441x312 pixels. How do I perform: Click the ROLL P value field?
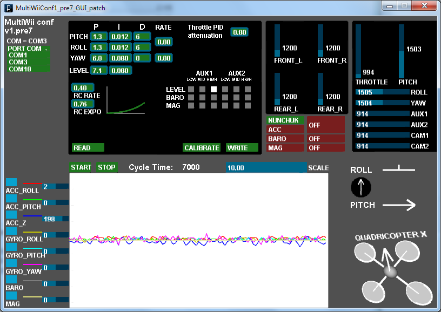(x=99, y=47)
